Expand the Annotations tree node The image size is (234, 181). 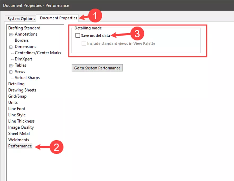click(x=11, y=35)
